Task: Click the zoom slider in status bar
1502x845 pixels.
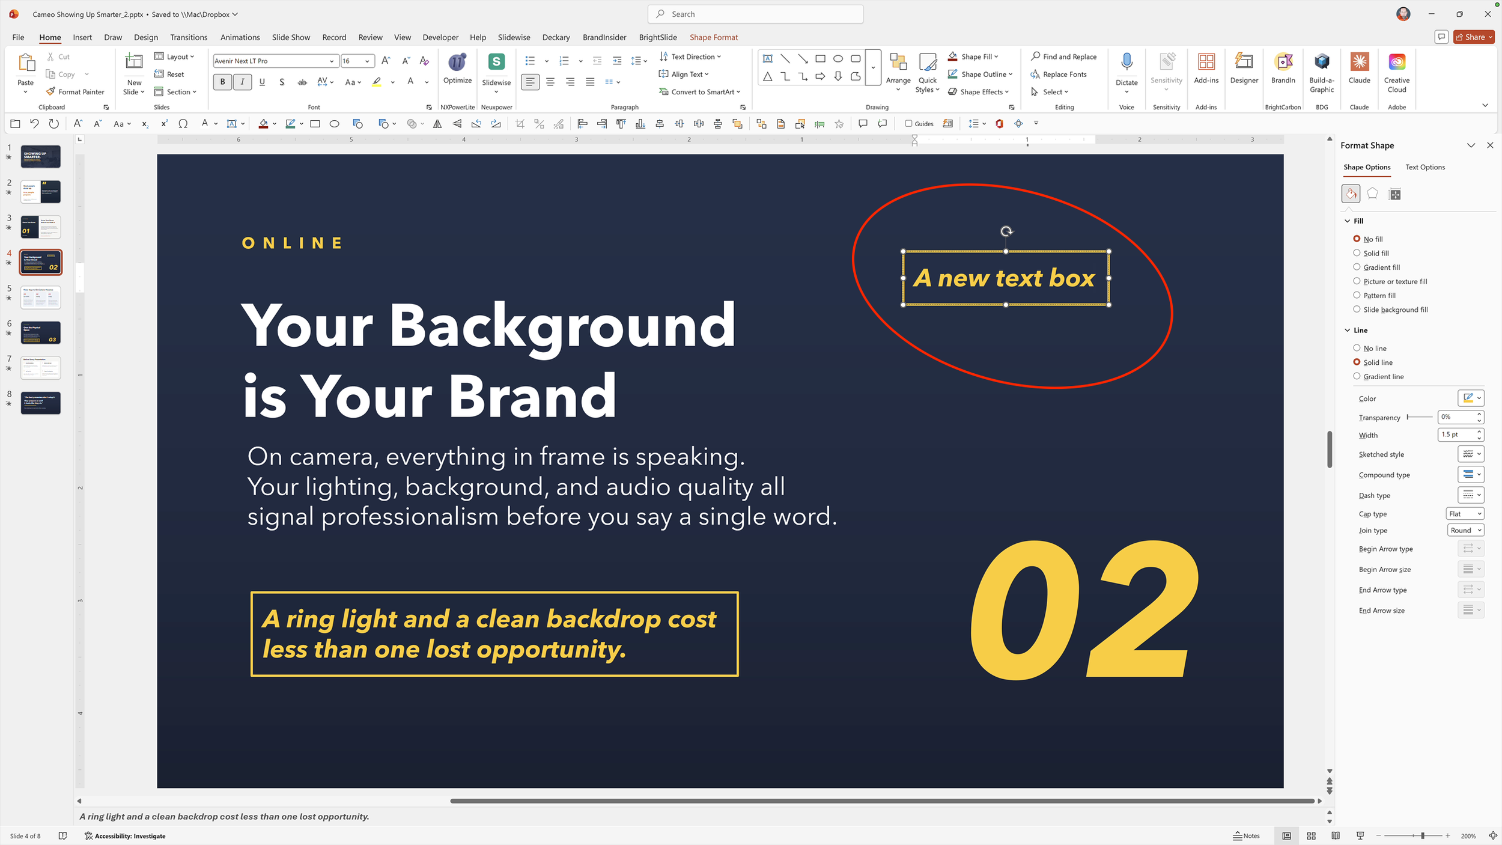Action: tap(1412, 835)
